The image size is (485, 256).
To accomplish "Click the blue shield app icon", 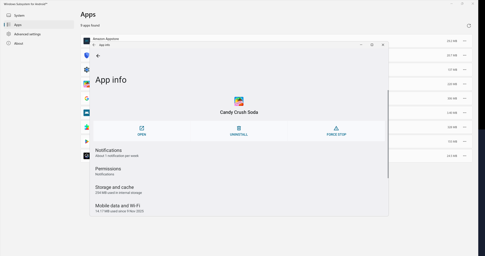I will [x=86, y=55].
